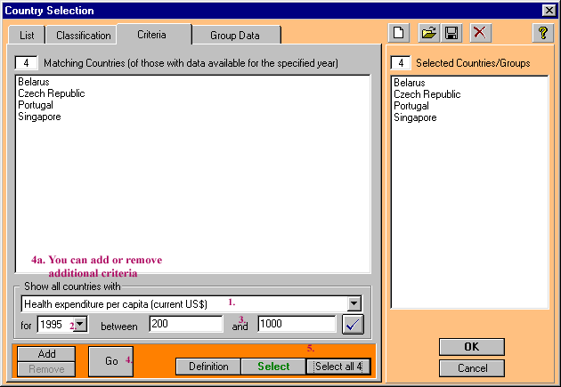
Task: Open help with the question mark icon
Action: click(541, 33)
